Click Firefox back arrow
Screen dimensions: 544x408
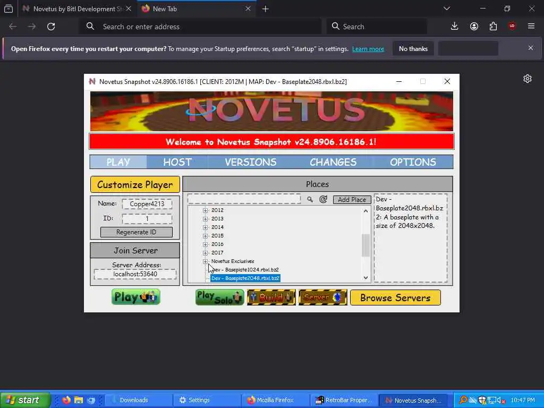[x=13, y=27]
